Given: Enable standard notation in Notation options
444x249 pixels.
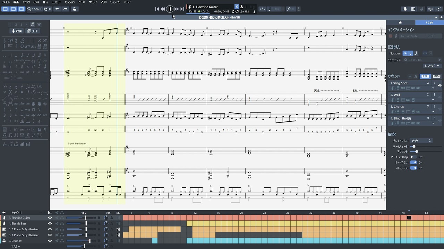Looking at the screenshot, I should coord(405,53).
